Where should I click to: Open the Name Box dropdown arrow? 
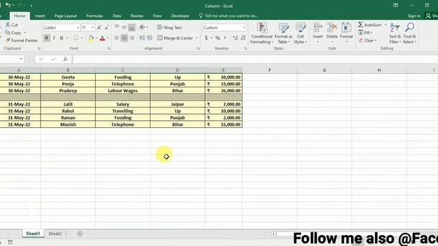point(21,59)
